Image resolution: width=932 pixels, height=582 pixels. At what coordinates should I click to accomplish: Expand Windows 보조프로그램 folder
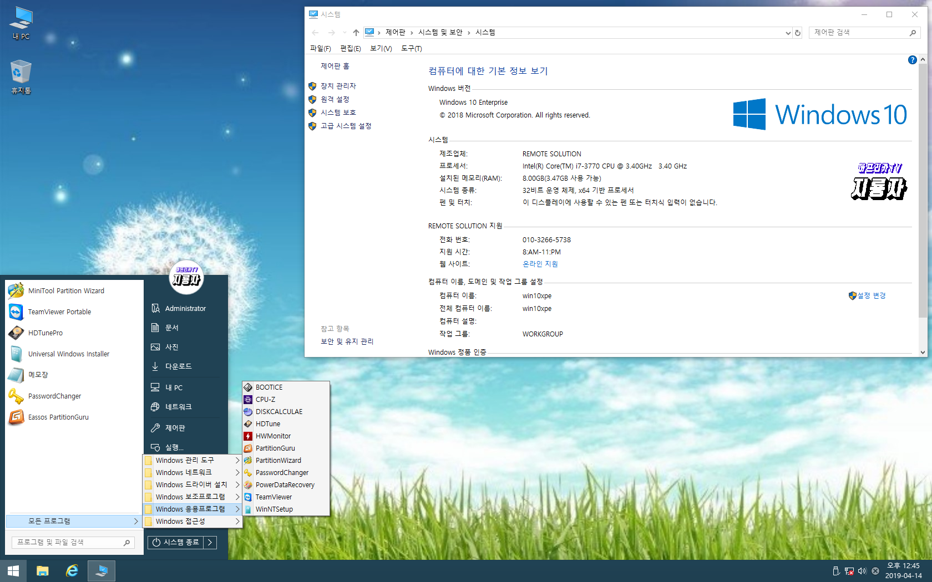[x=193, y=497]
